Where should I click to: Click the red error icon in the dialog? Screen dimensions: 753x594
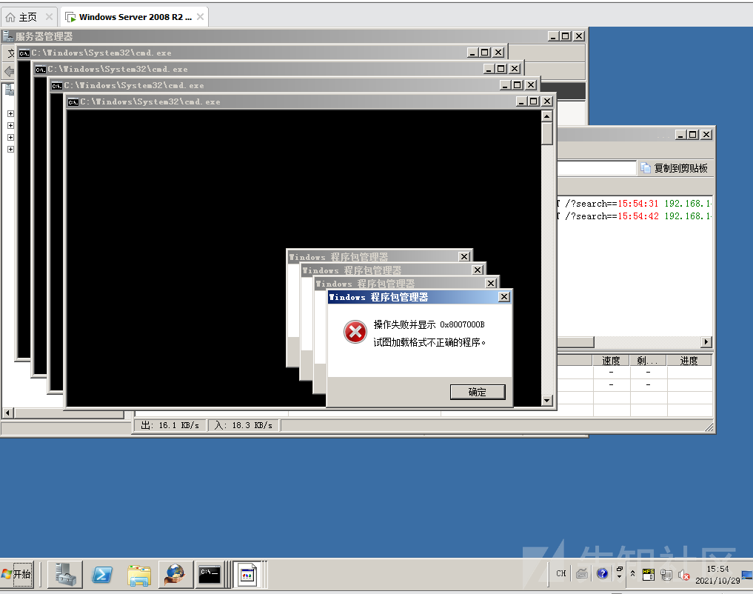355,332
